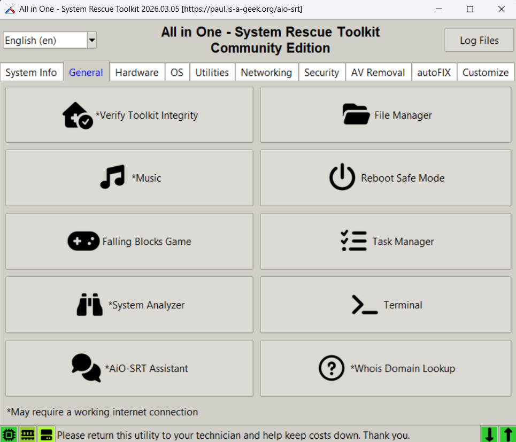This screenshot has height=442, width=516.
Task: Click the File Manager folder icon
Action: 356,115
